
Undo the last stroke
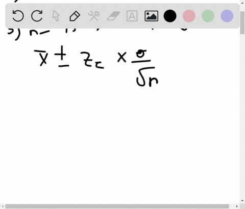[x=18, y=16]
